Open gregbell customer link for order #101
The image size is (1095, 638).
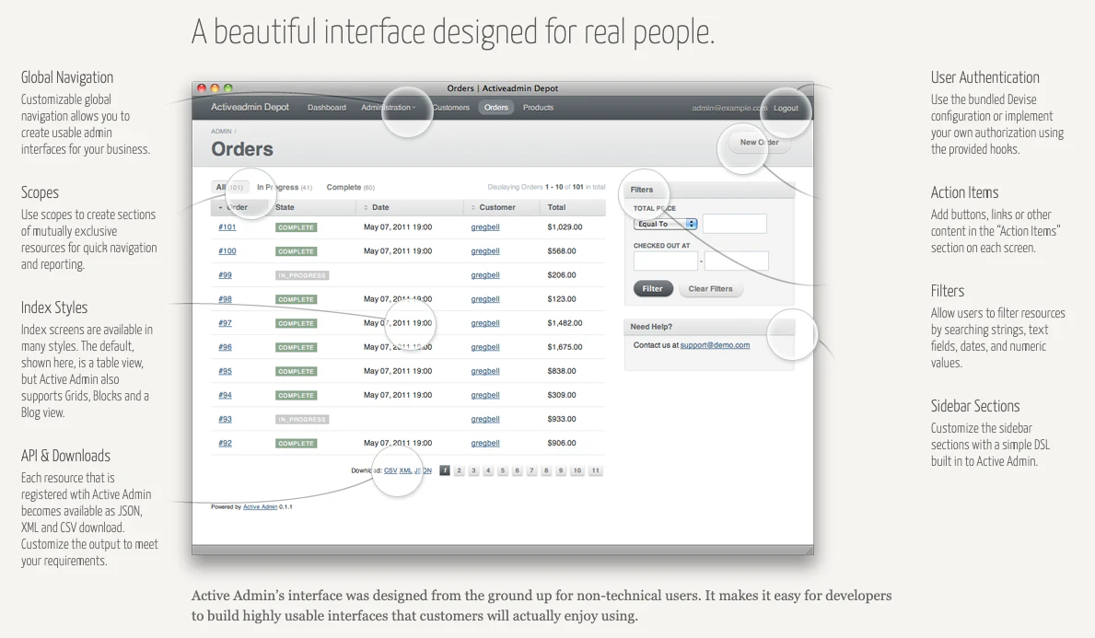485,226
